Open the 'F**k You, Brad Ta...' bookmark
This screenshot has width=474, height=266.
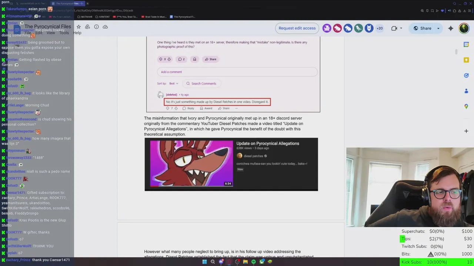pyautogui.click(x=125, y=17)
